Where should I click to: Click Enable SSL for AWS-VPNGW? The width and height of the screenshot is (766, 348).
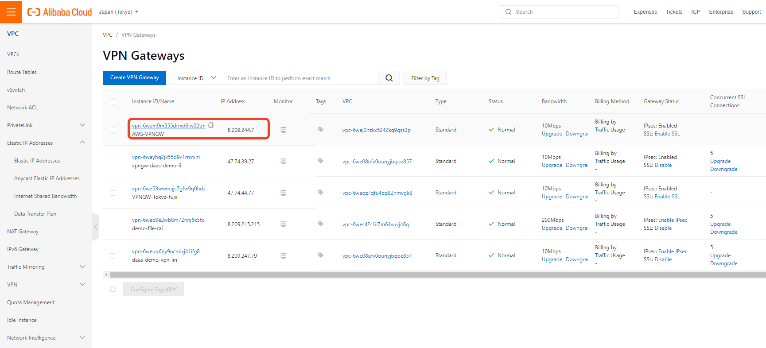(x=667, y=134)
